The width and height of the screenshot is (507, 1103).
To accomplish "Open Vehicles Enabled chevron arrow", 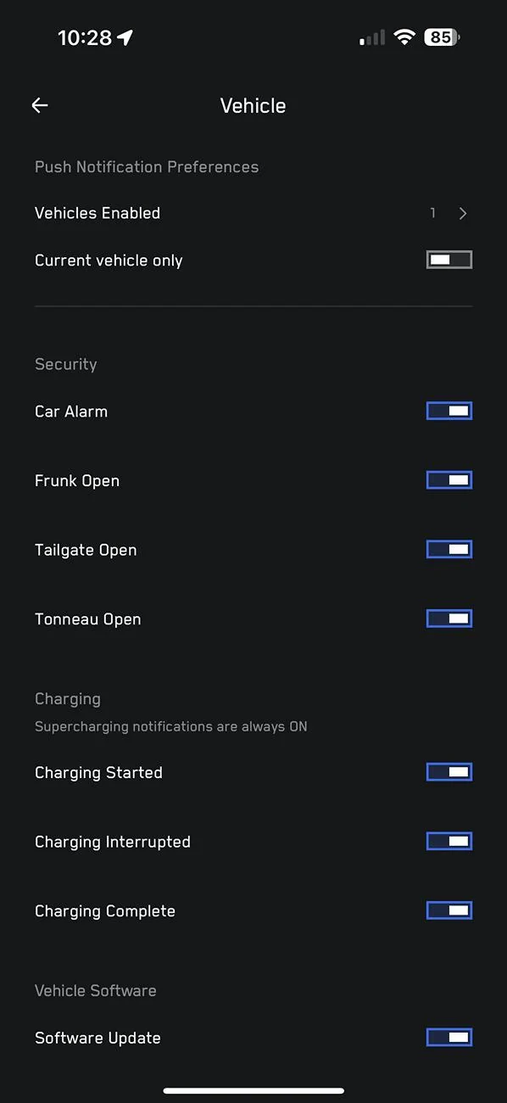I will click(x=463, y=214).
